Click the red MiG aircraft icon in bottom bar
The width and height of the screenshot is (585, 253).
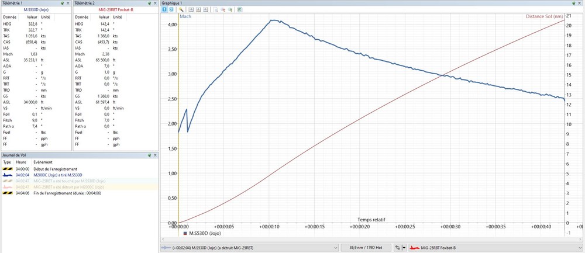[415, 247]
